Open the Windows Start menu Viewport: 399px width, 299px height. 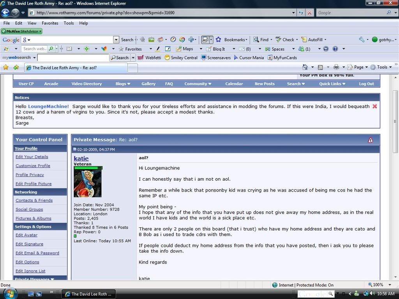click(x=10, y=293)
